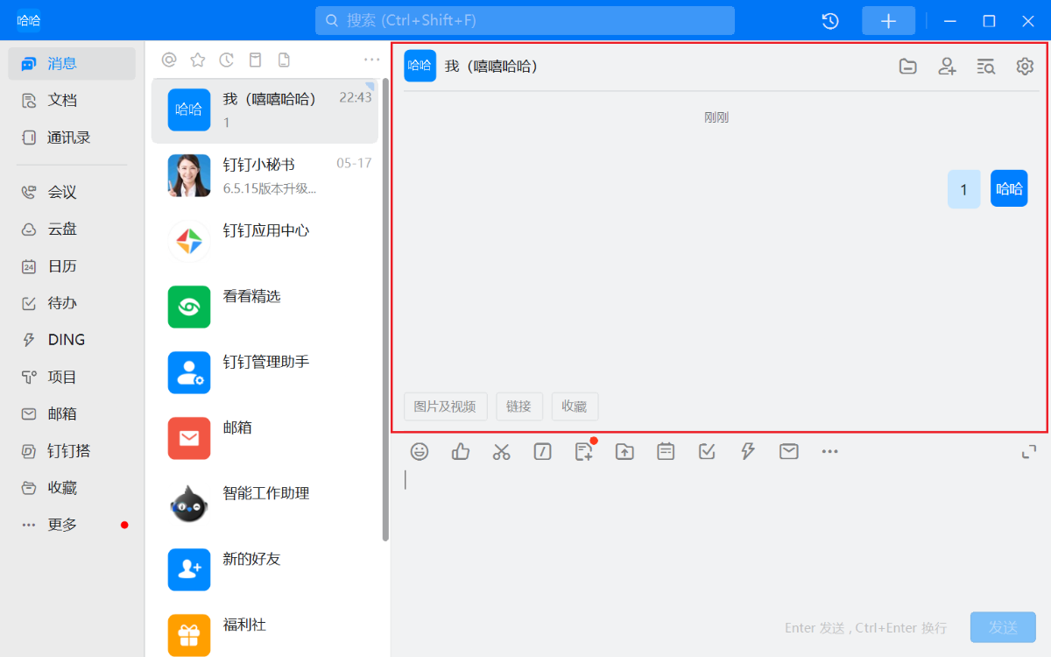
Task: Open 钉钉应用中心 conversation
Action: click(265, 242)
